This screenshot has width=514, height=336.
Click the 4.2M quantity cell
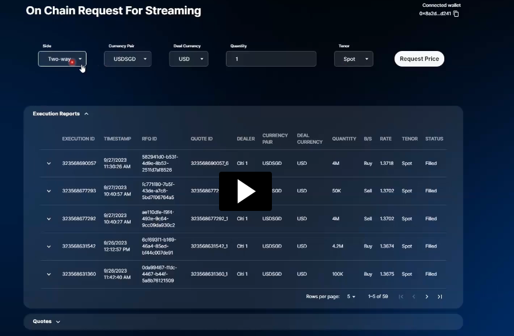pos(337,246)
